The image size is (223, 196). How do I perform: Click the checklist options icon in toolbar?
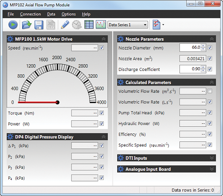(x=156, y=25)
